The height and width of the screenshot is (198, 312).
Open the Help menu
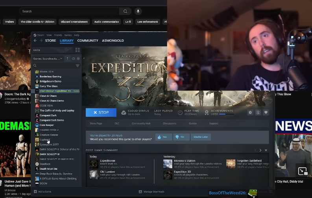tap(77, 35)
